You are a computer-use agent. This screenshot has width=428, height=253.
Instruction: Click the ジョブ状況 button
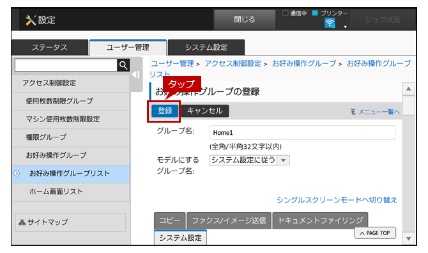tap(383, 20)
